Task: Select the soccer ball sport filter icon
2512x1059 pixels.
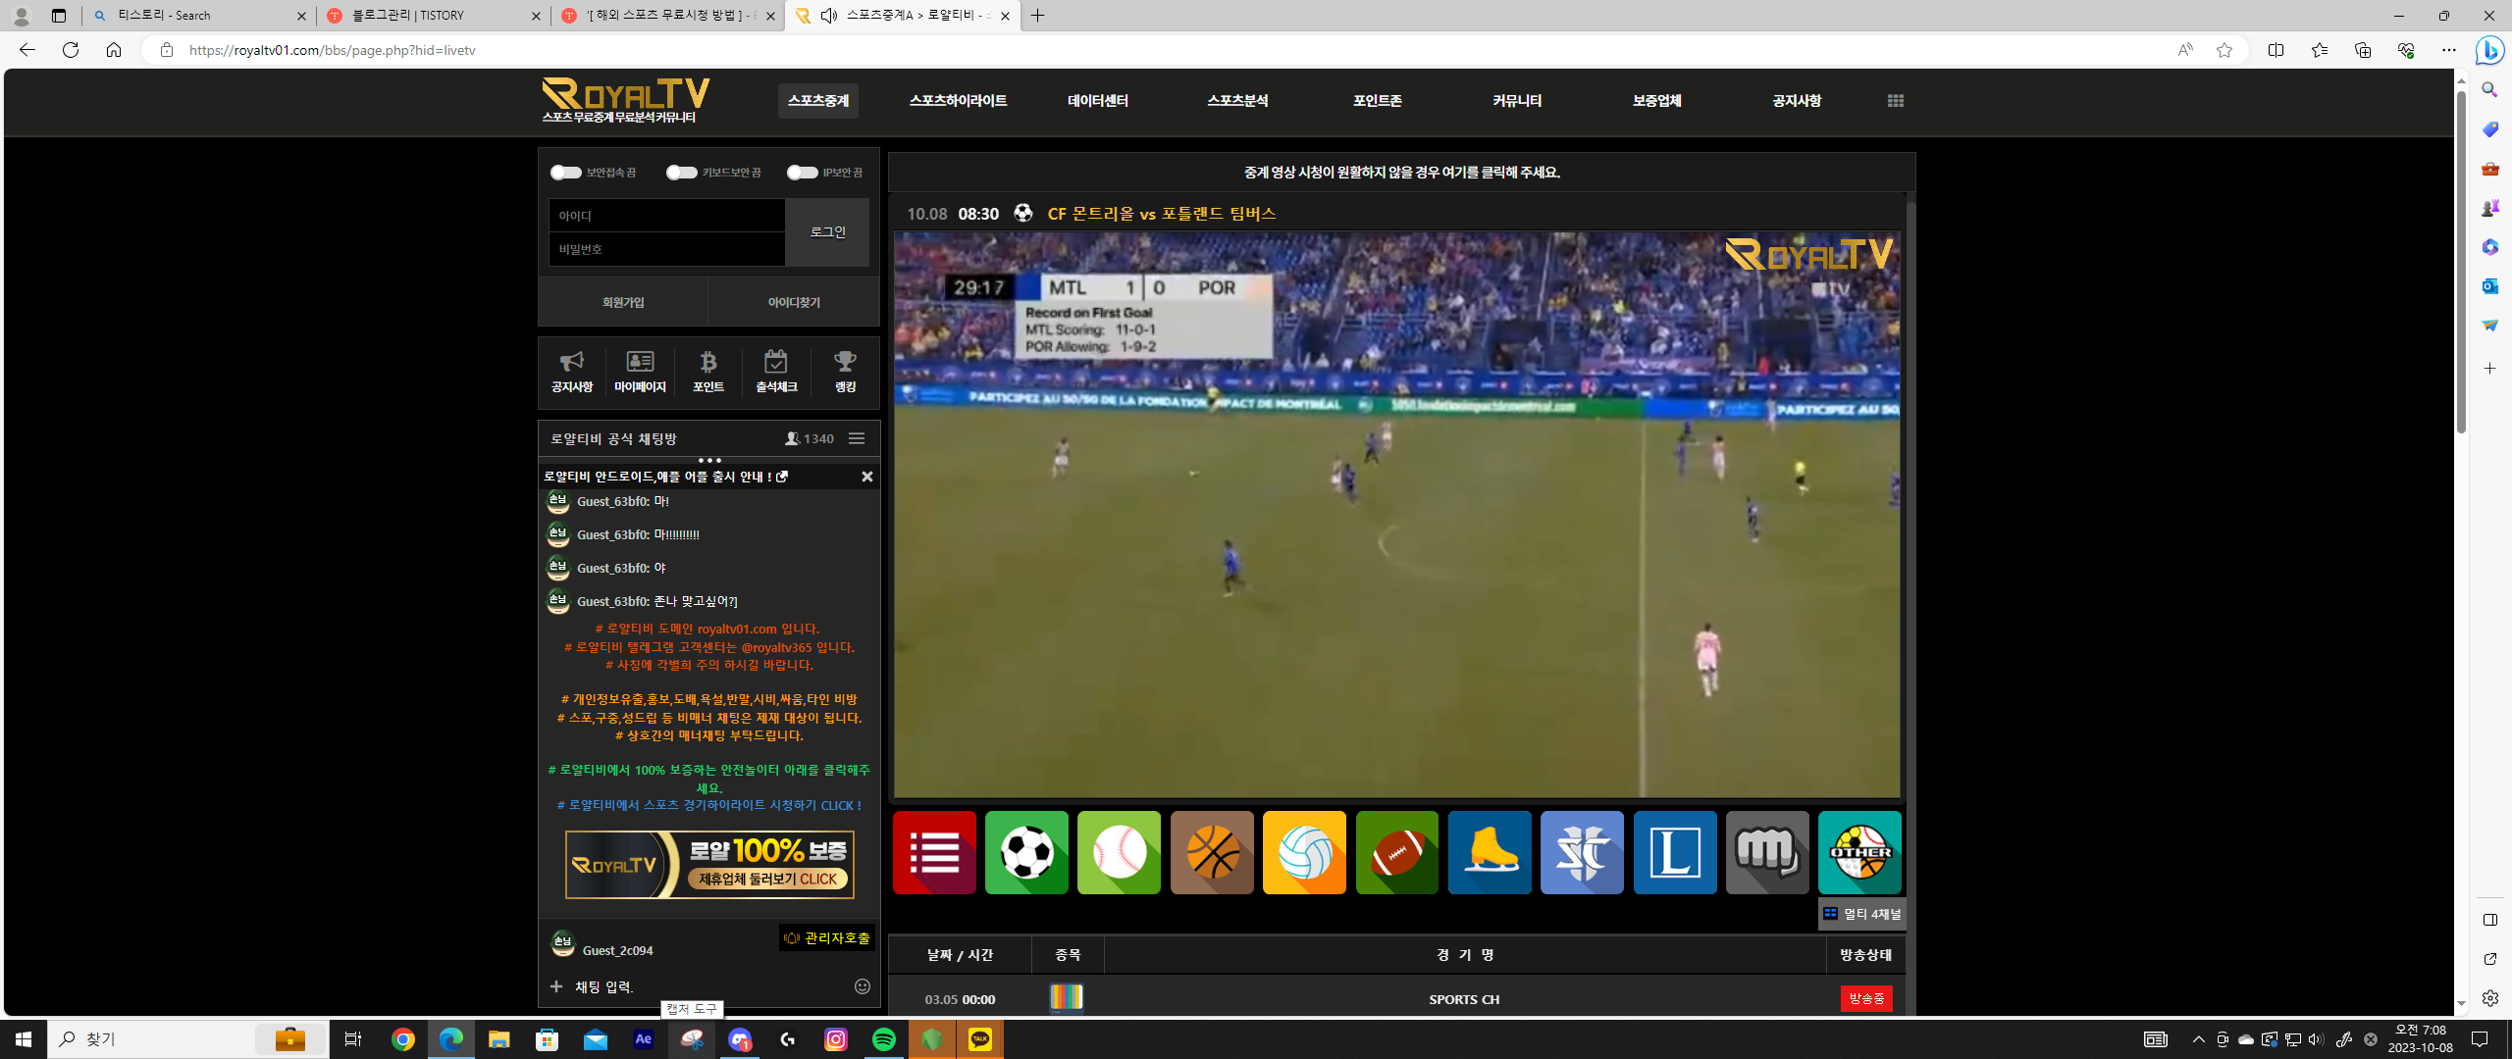Action: [1026, 852]
